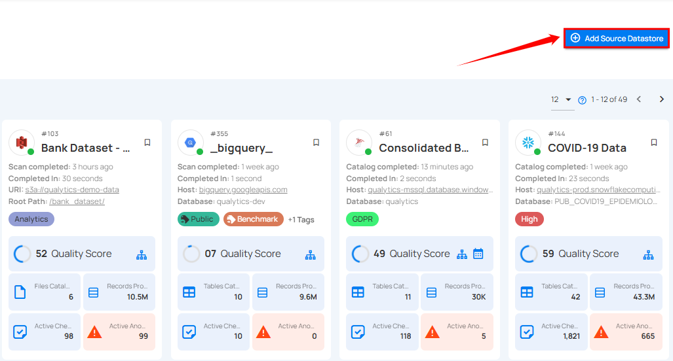Click Active Anomalies warning icon on Bank Dataset

click(94, 332)
